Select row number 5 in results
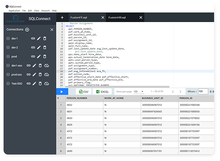The width and height of the screenshot is (220, 161). (61, 131)
